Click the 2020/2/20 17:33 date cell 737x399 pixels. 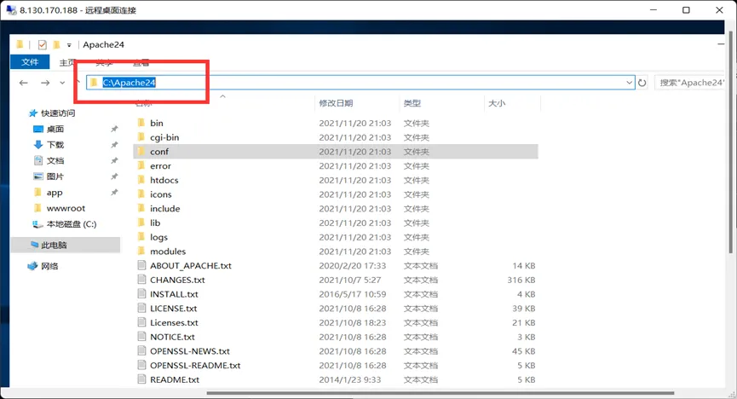353,266
